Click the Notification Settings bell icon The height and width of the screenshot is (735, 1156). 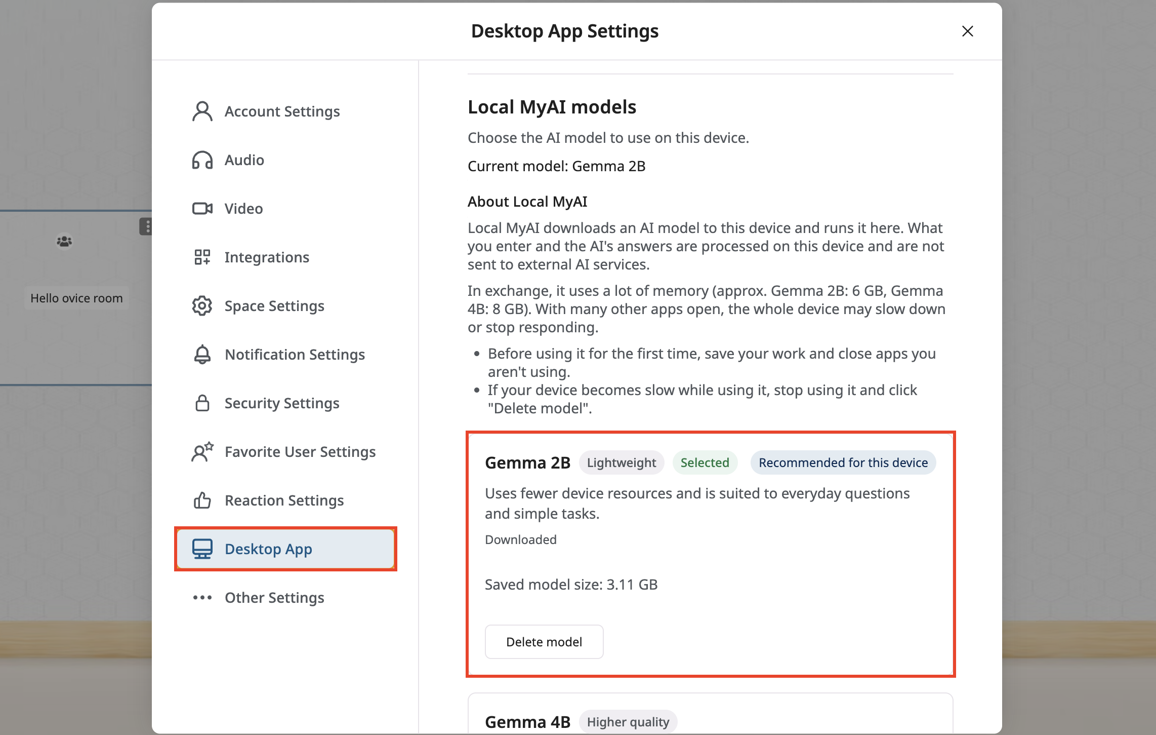[202, 355]
